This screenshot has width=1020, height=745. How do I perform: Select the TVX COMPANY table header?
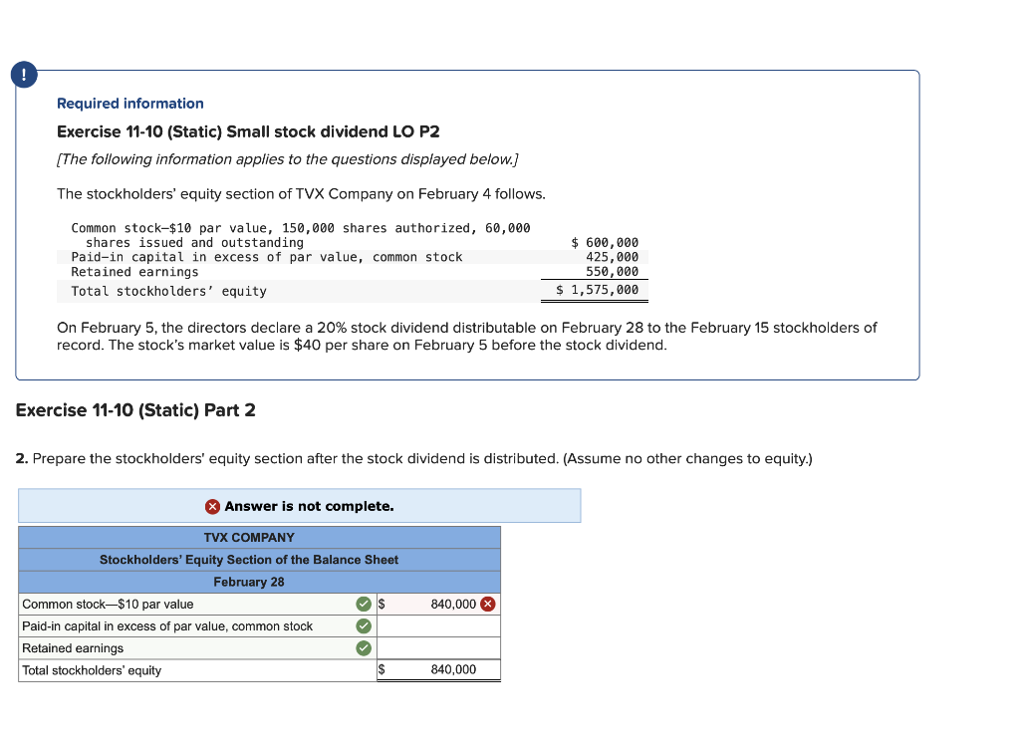tap(249, 537)
